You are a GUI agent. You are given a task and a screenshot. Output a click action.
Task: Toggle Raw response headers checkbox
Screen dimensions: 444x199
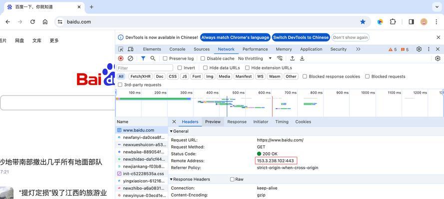[232, 179]
